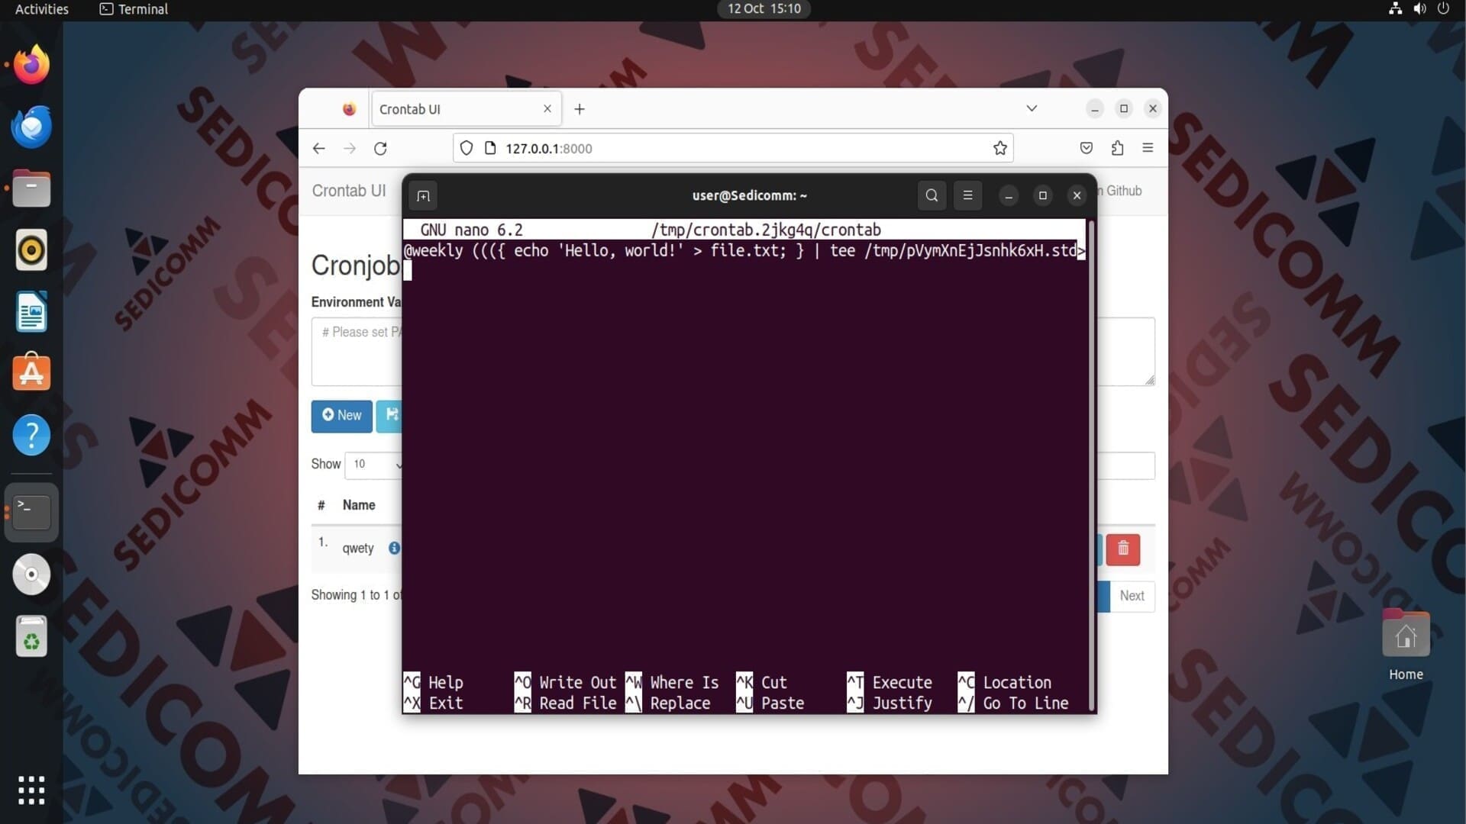
Task: Minimize the terminal window
Action: pyautogui.click(x=1009, y=195)
